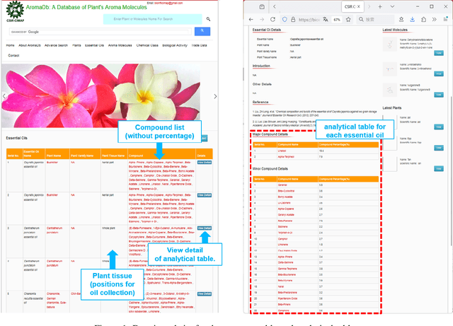The width and height of the screenshot is (453, 326).
Task: Open Advance Search menu item
Action: pos(56,45)
